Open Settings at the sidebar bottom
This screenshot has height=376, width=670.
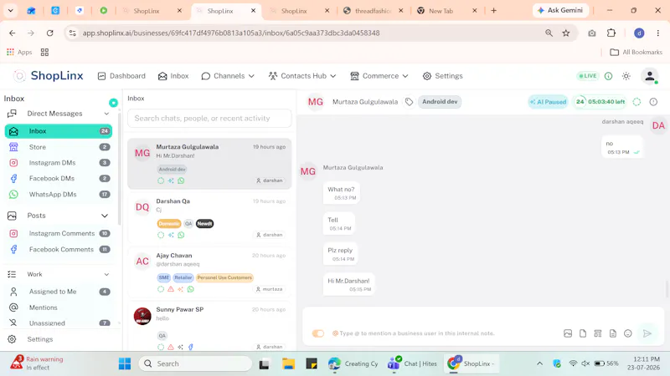[31, 339]
